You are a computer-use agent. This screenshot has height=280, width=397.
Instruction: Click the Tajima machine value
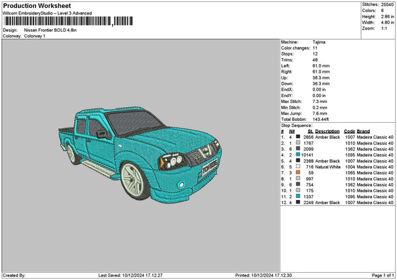[319, 42]
